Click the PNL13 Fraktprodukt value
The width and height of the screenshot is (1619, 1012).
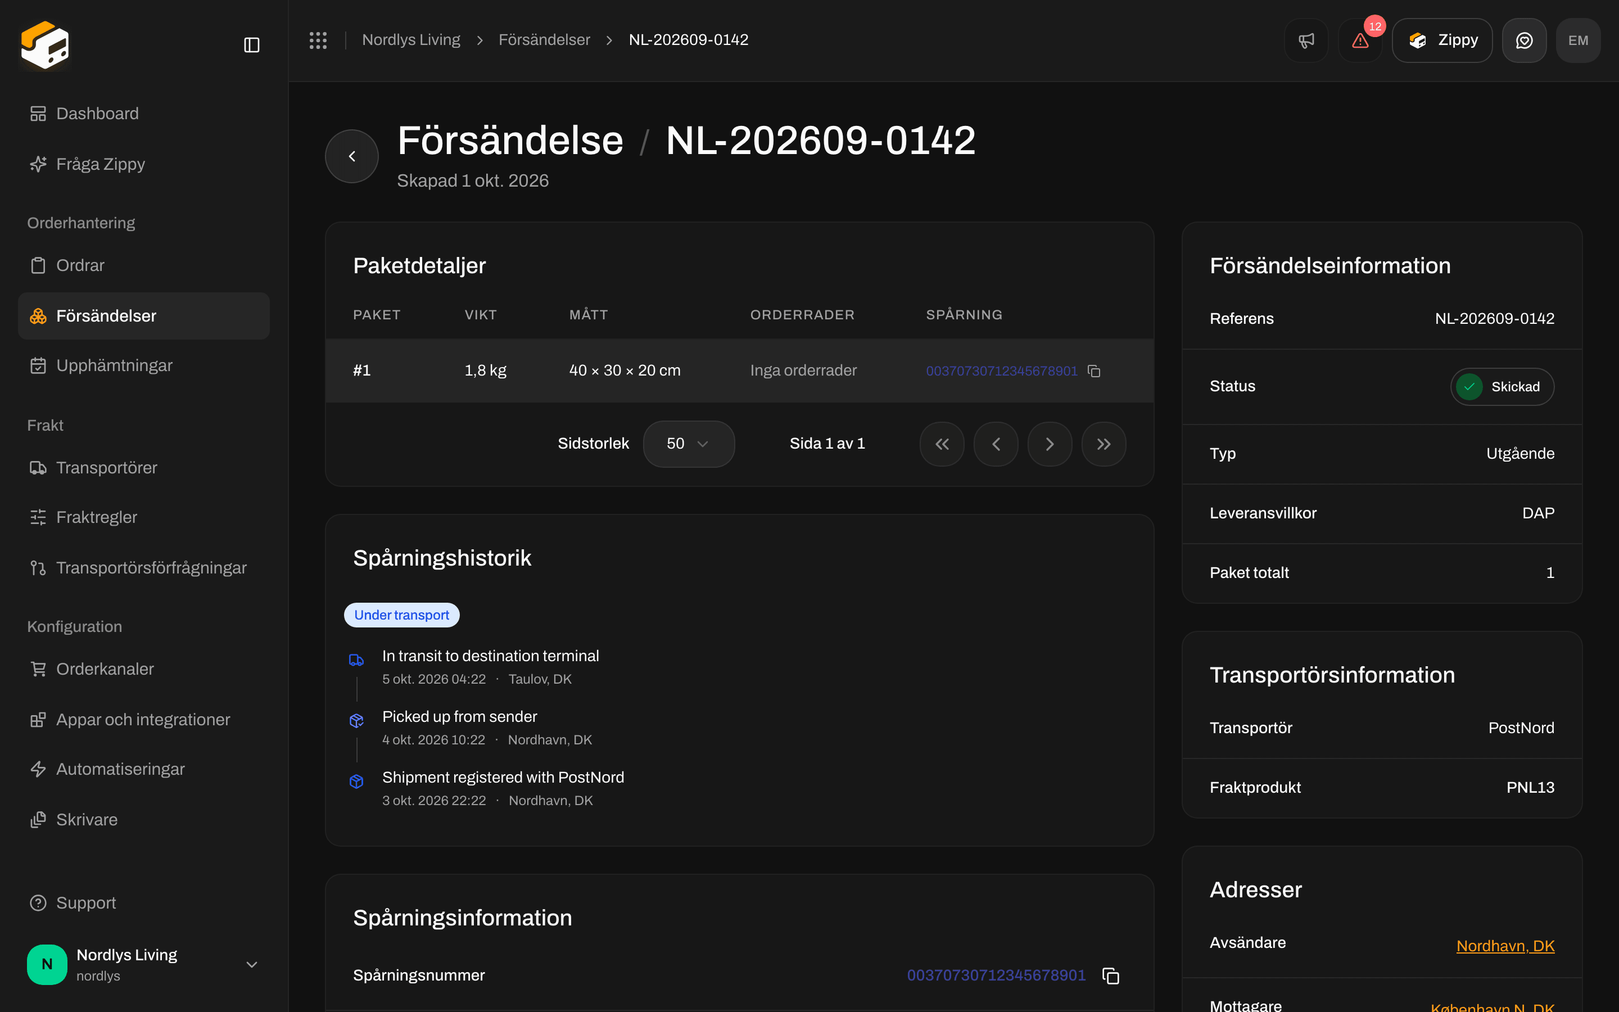point(1530,788)
